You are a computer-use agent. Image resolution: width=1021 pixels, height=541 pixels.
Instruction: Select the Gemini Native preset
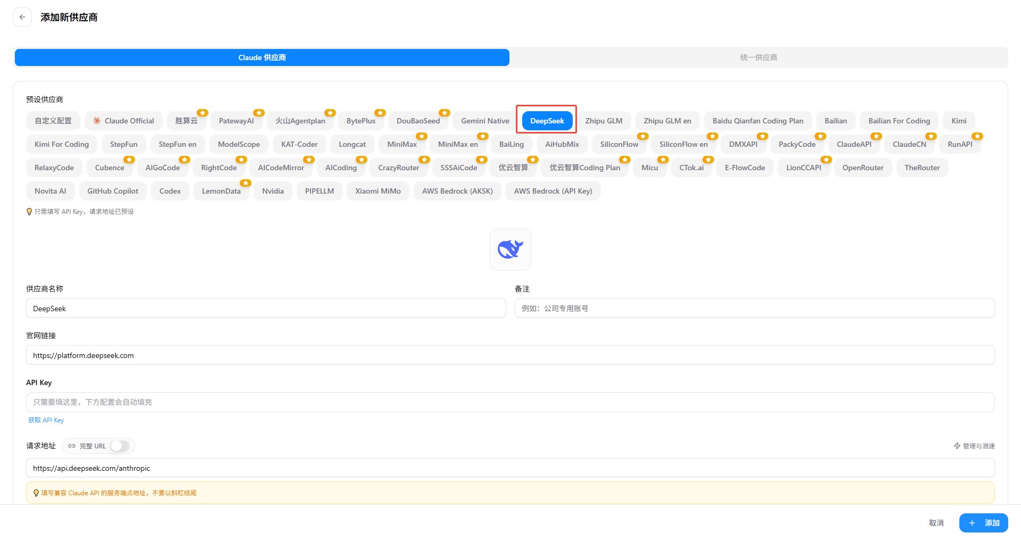pyautogui.click(x=485, y=121)
